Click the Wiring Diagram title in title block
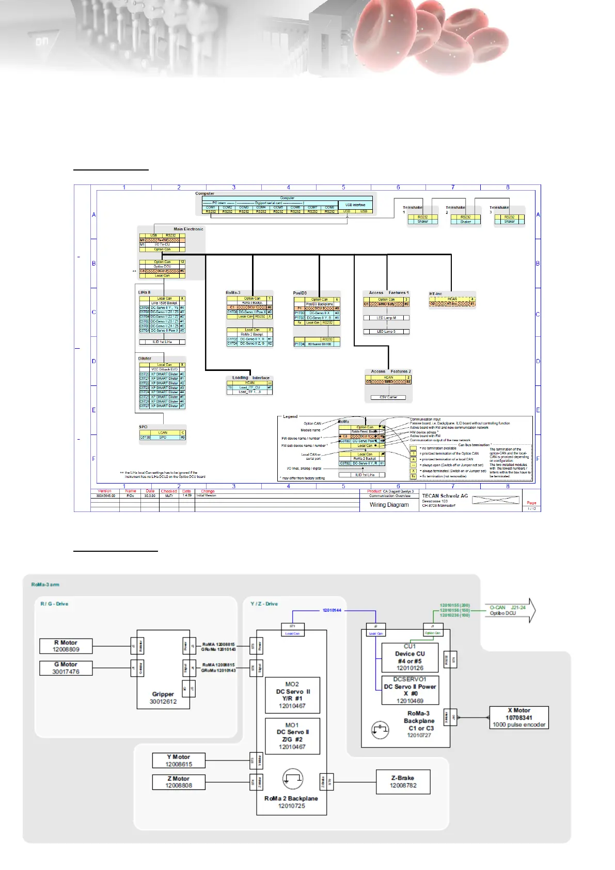Image resolution: width=615 pixels, height=870 pixels. pyautogui.click(x=389, y=505)
